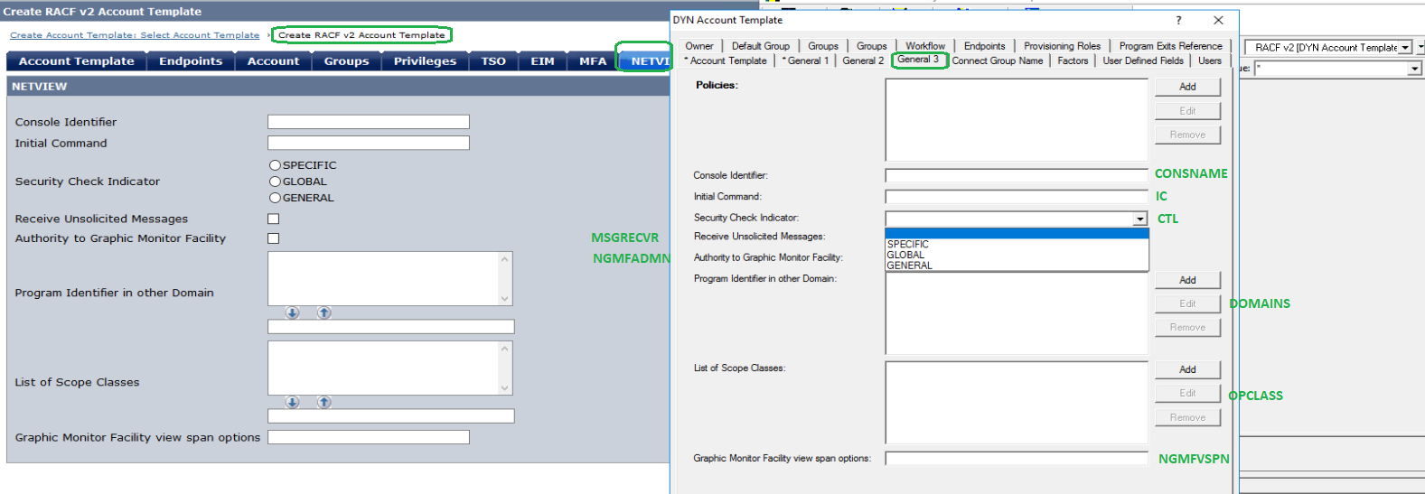Open help question mark in DYN Account Template dialog
The image size is (1425, 494).
click(x=1177, y=20)
